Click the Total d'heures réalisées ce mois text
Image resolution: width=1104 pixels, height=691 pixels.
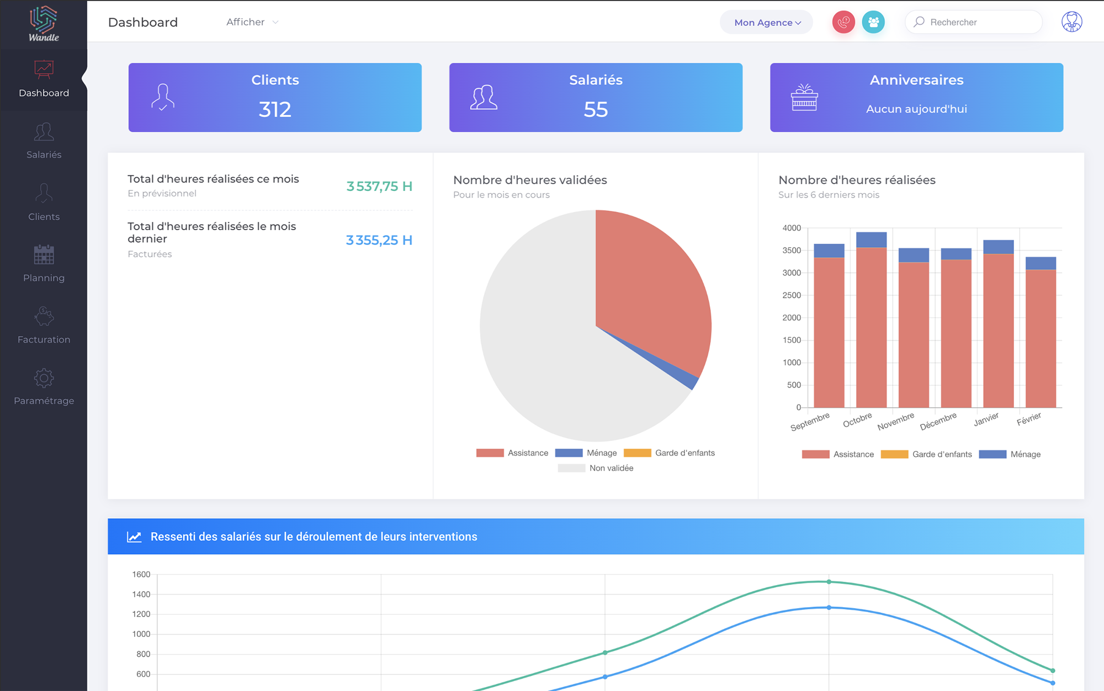213,179
